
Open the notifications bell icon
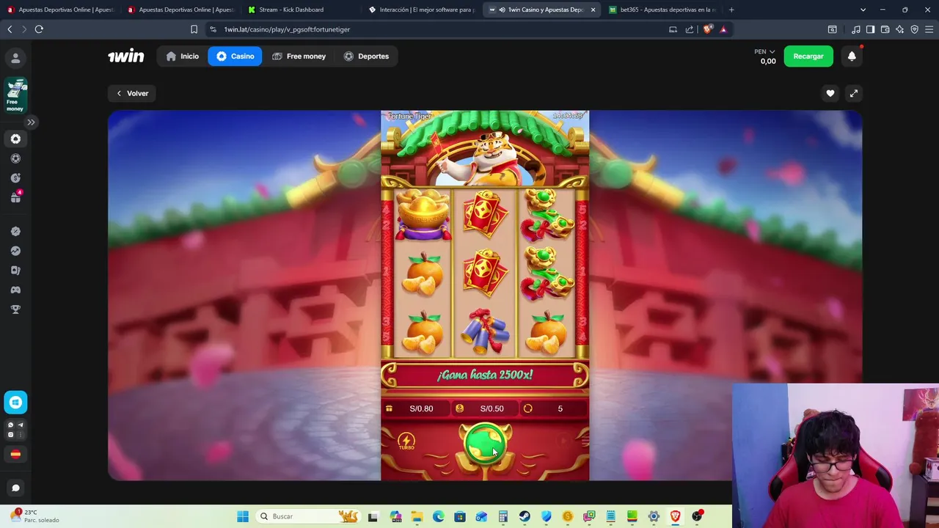852,56
